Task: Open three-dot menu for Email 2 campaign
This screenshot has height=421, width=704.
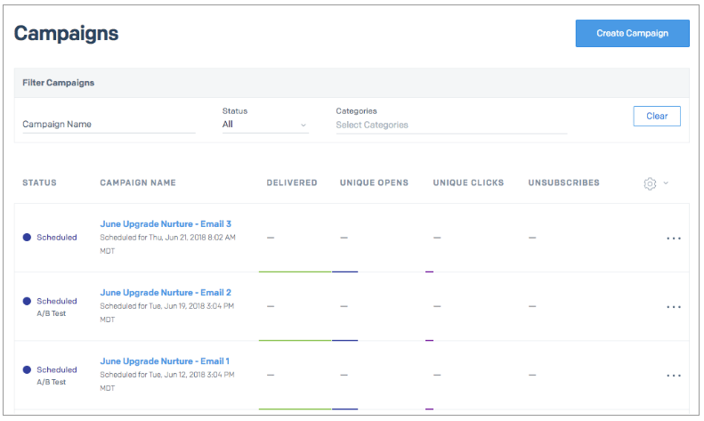Action: [x=673, y=307]
